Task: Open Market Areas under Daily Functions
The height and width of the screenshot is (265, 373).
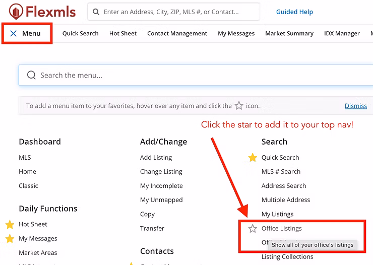Action: tap(38, 253)
